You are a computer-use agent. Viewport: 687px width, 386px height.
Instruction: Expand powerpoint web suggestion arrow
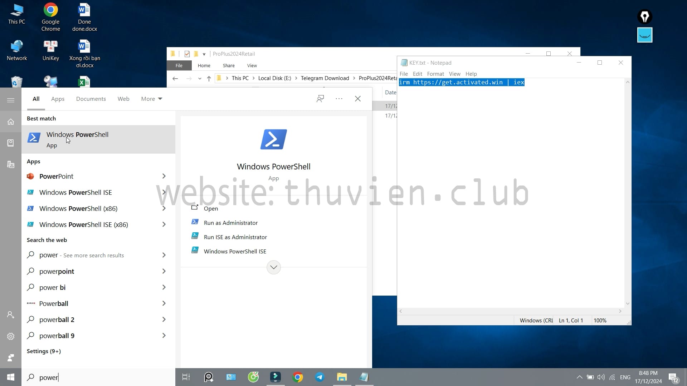pyautogui.click(x=164, y=271)
